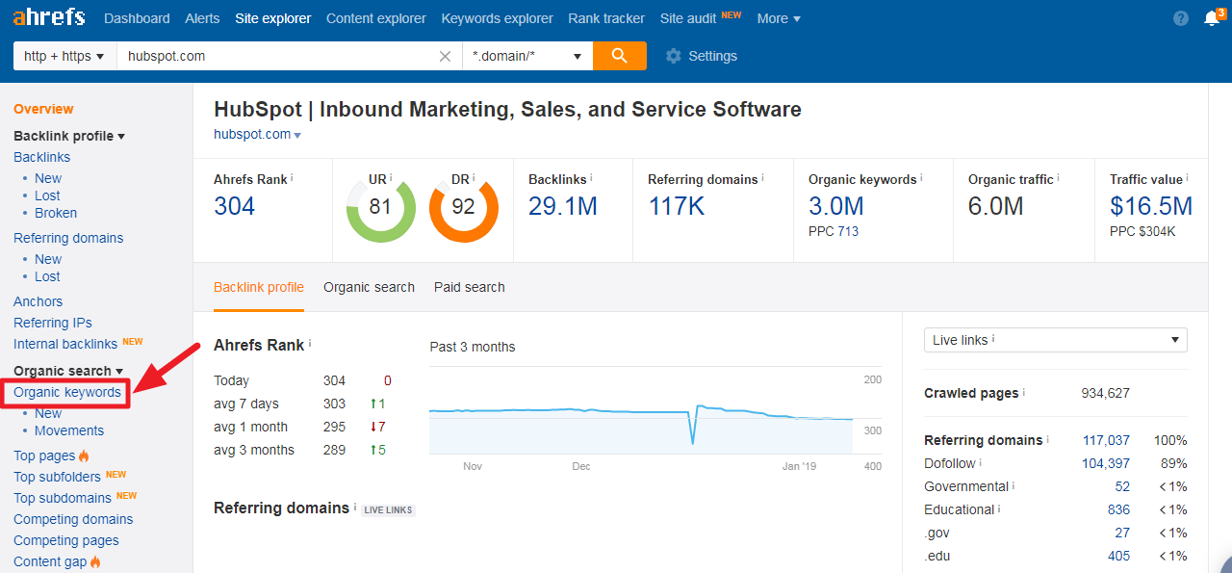Open Movements under Organic keywords

pyautogui.click(x=69, y=430)
